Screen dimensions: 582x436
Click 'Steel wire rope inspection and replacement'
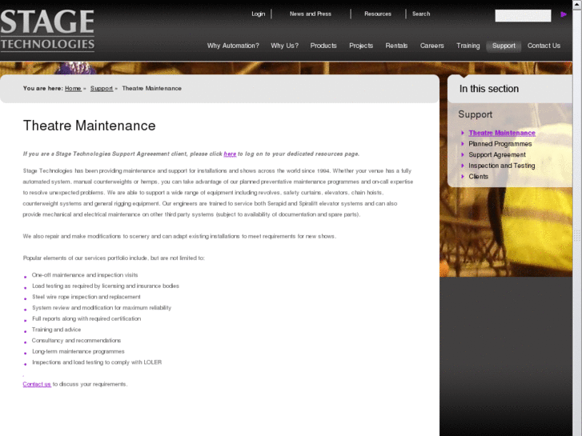pyautogui.click(x=86, y=297)
